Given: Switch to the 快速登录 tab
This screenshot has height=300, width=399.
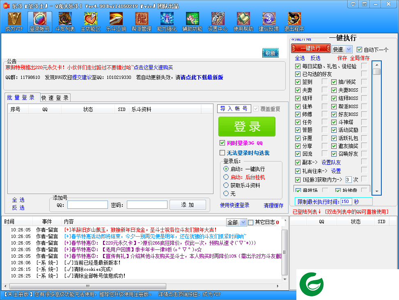Looking at the screenshot, I should click(55, 98).
